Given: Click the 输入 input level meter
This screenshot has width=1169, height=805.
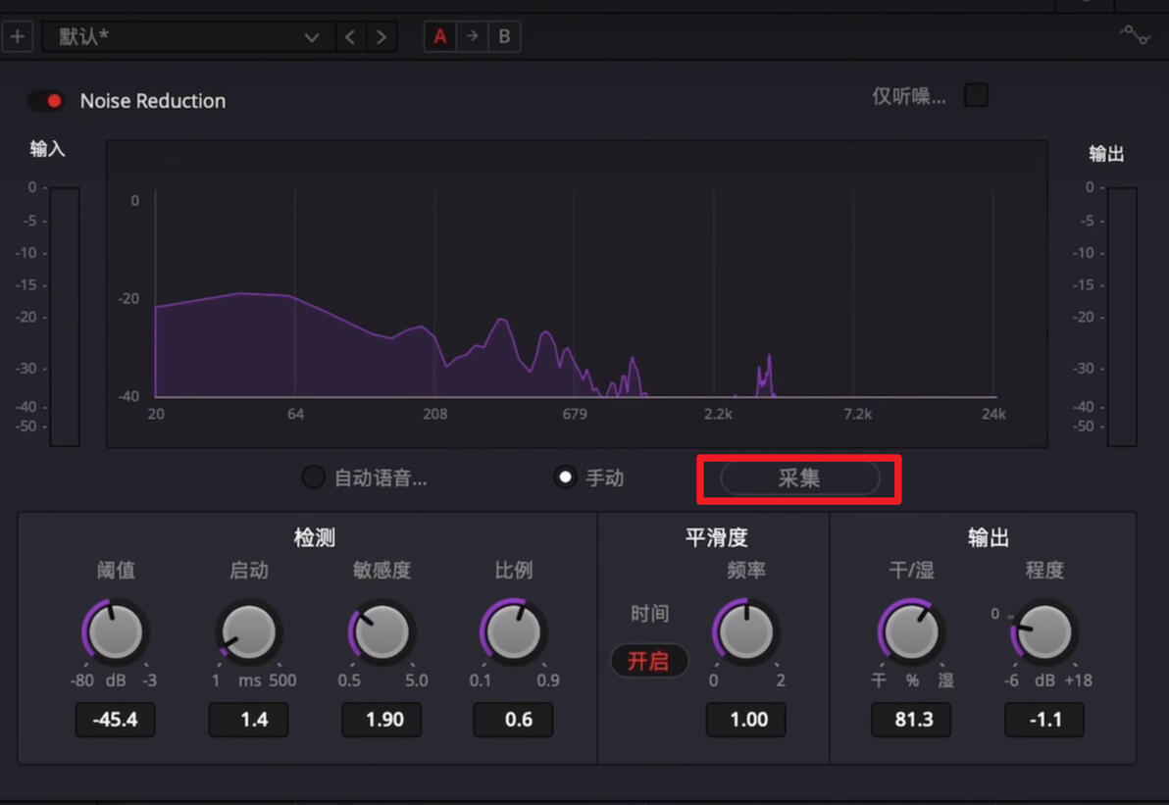Looking at the screenshot, I should (65, 317).
